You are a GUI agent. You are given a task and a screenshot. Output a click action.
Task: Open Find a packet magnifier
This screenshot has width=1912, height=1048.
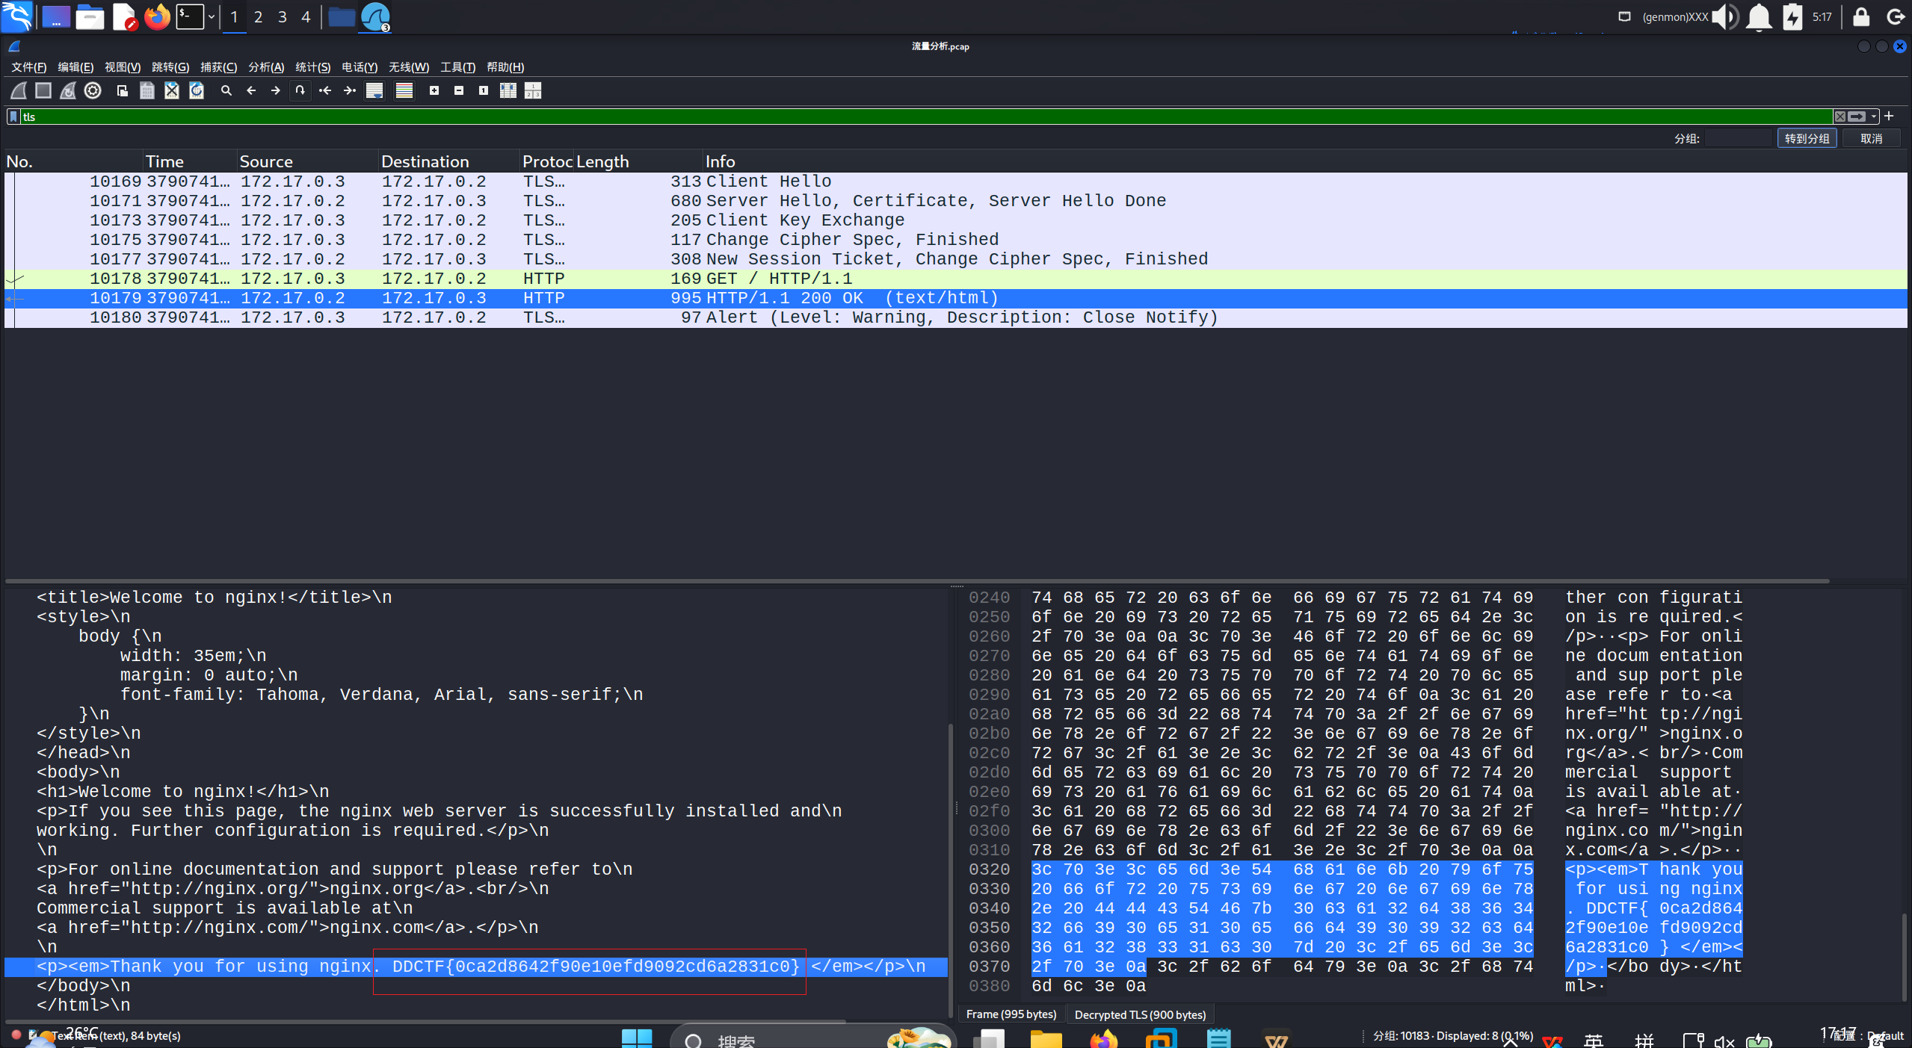tap(226, 90)
